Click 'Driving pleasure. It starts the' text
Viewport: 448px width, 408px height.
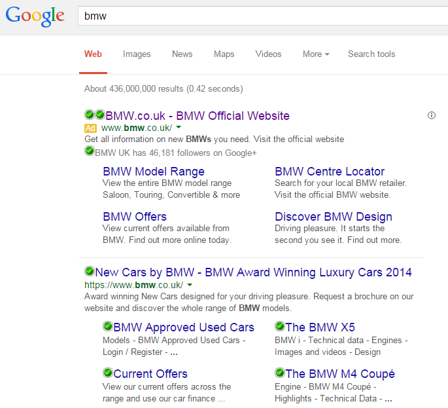pos(330,229)
